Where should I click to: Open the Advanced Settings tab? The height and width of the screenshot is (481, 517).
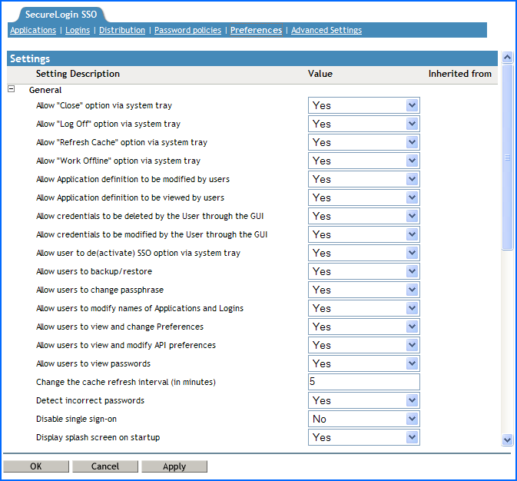(x=326, y=30)
